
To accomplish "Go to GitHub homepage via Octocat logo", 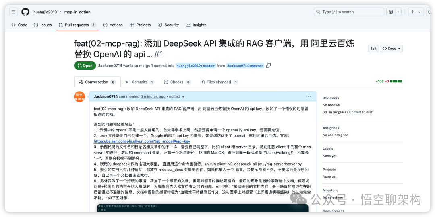I will 25,12.
